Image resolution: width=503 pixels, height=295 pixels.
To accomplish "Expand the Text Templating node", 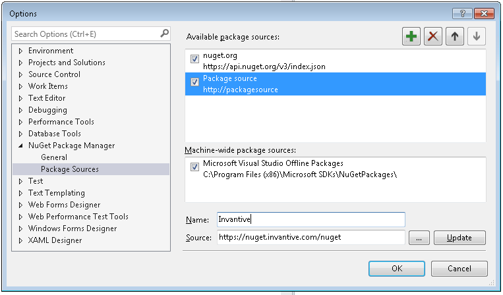I will point(20,193).
